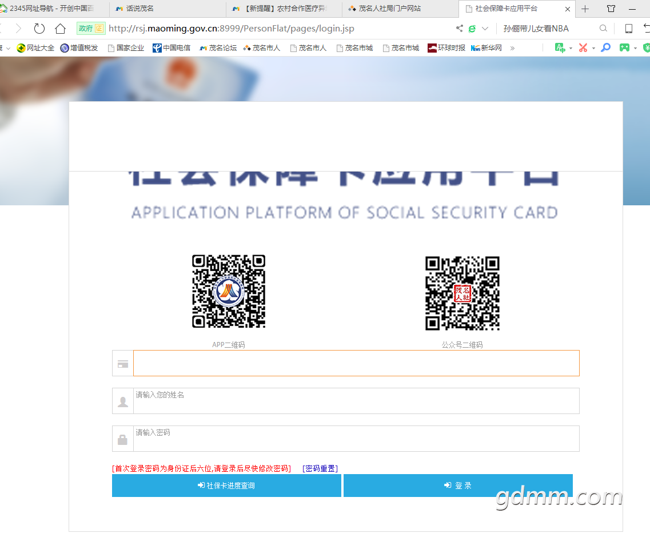Click the share icon in address bar

click(x=459, y=28)
